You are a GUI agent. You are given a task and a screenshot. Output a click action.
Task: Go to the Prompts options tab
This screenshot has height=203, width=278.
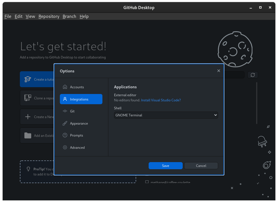pyautogui.click(x=81, y=135)
